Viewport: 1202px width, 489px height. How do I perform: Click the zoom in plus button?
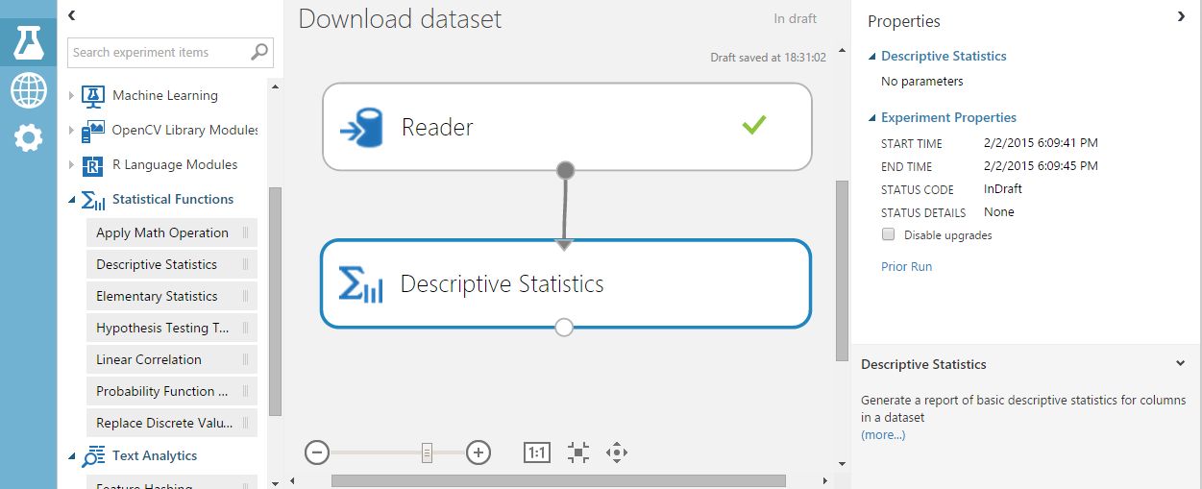point(478,452)
